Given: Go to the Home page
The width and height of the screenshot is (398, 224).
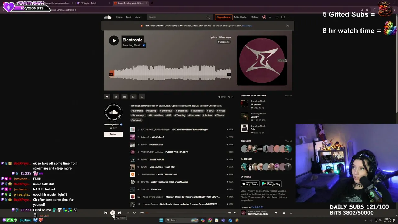Looking at the screenshot, I should tap(119, 17).
